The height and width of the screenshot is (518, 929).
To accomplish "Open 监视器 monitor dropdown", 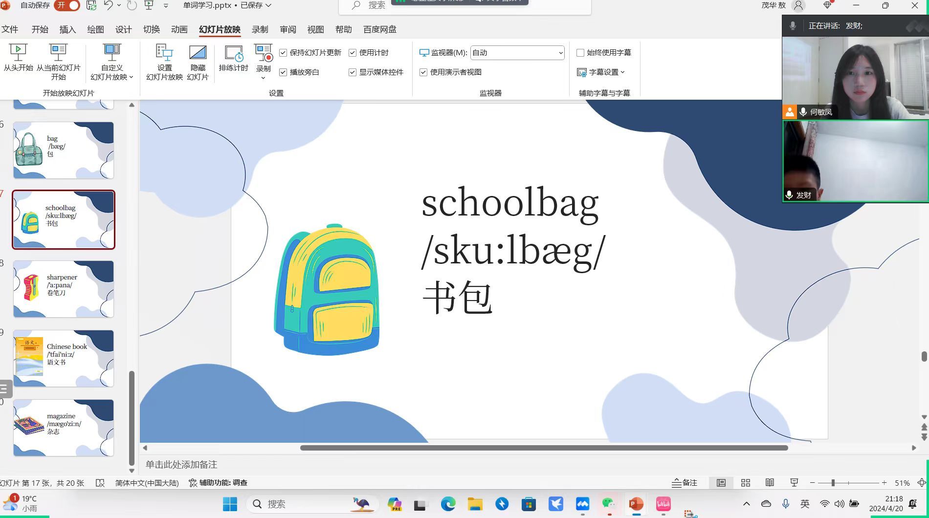I will tap(517, 53).
